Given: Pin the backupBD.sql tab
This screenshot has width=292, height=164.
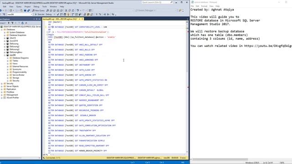Looking at the screenshot, I should (x=79, y=19).
